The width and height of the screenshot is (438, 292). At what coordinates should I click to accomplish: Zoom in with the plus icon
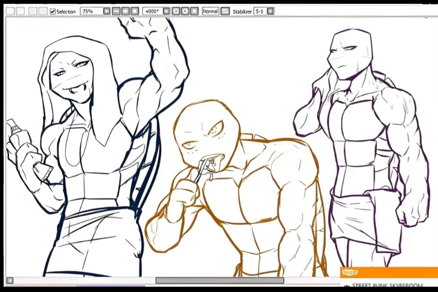click(x=125, y=11)
